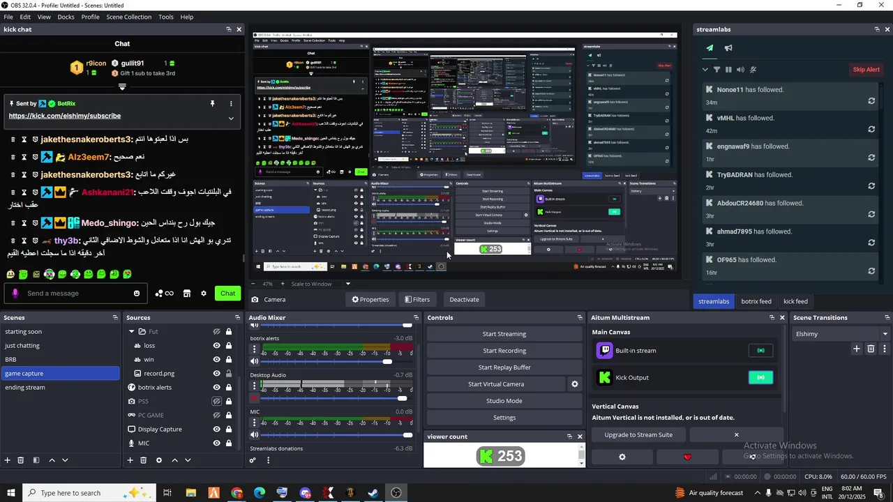893x502 pixels.
Task: Switch to kick feed tab
Action: coord(795,301)
